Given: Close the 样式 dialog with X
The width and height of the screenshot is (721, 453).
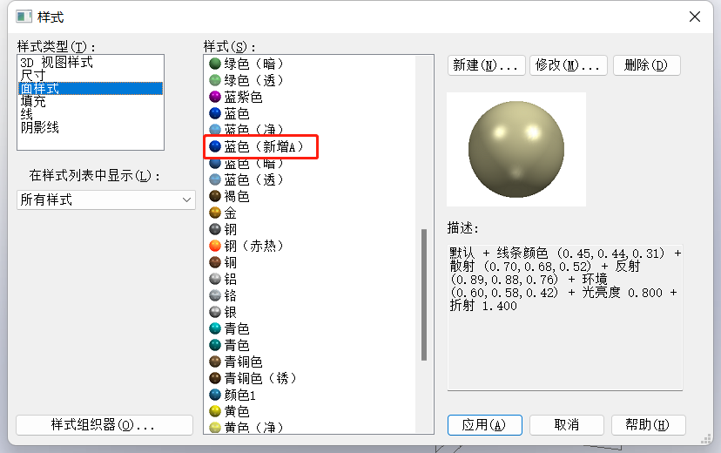Looking at the screenshot, I should pos(695,17).
